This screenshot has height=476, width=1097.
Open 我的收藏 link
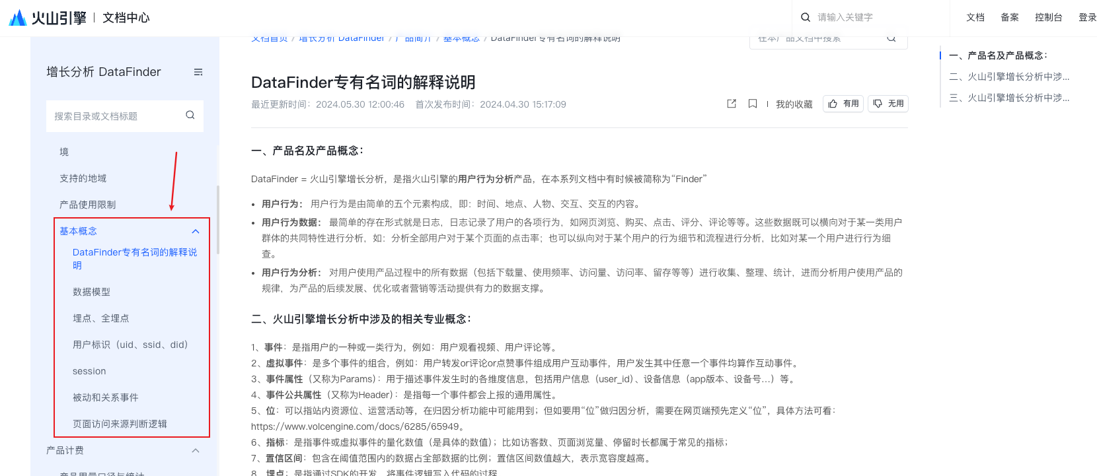pos(794,104)
